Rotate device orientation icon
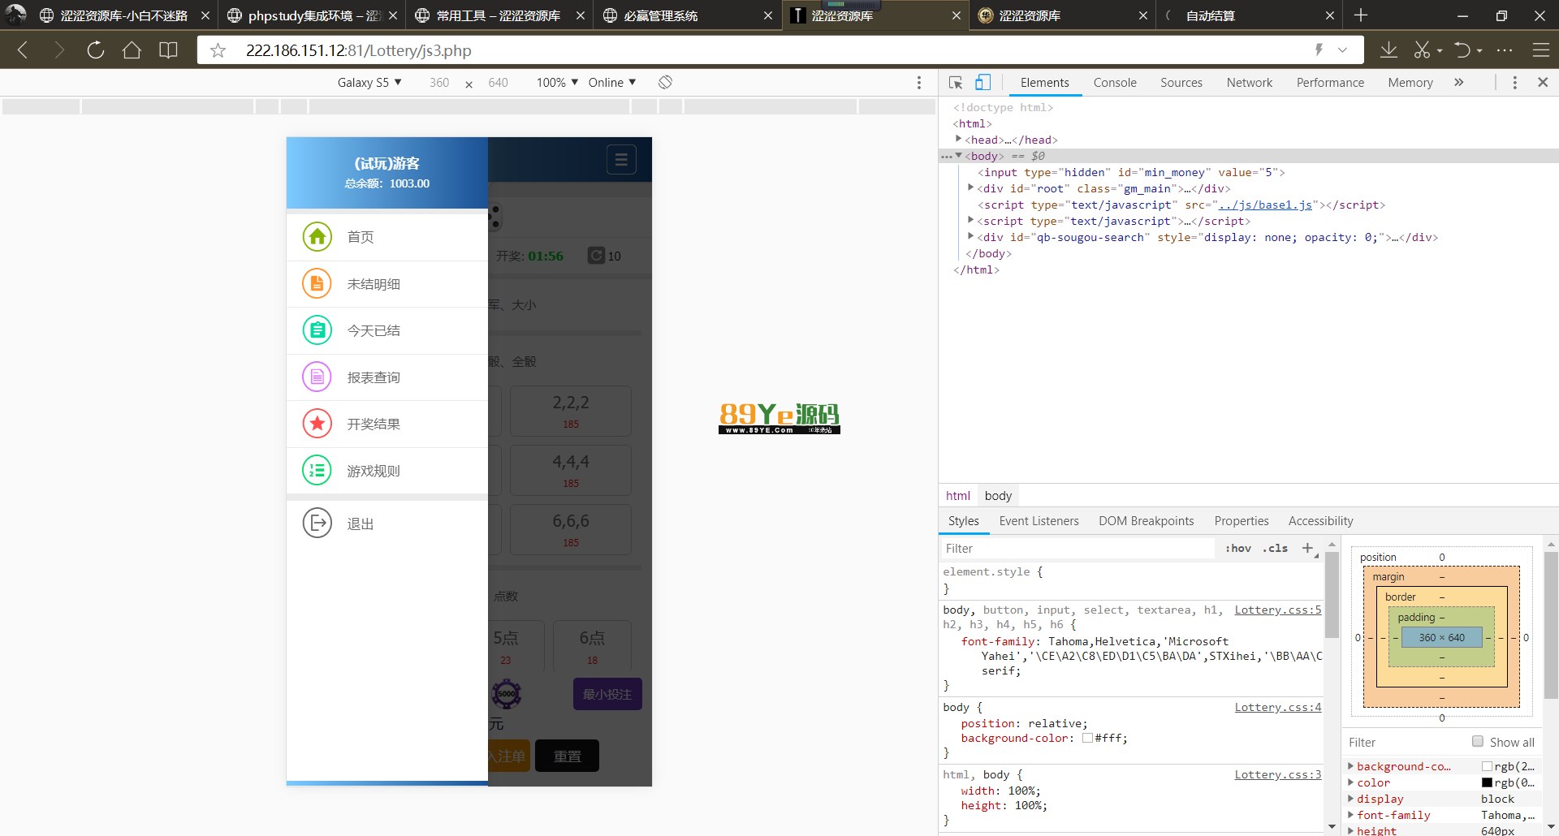Viewport: 1559px width, 836px height. 665,82
